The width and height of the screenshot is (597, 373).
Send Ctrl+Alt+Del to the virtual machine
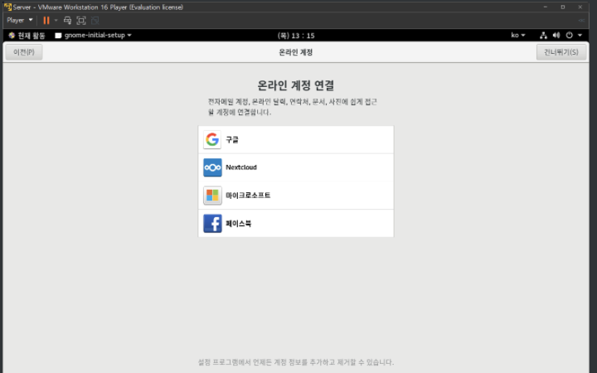67,20
